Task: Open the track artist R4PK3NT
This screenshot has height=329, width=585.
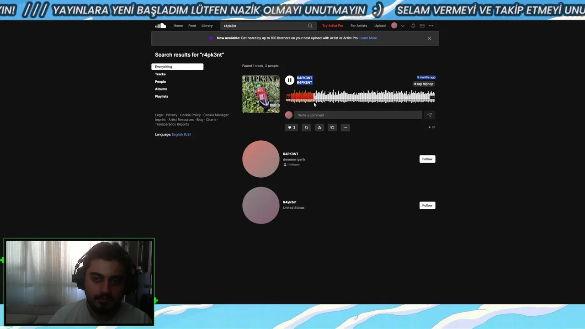Action: coord(304,78)
